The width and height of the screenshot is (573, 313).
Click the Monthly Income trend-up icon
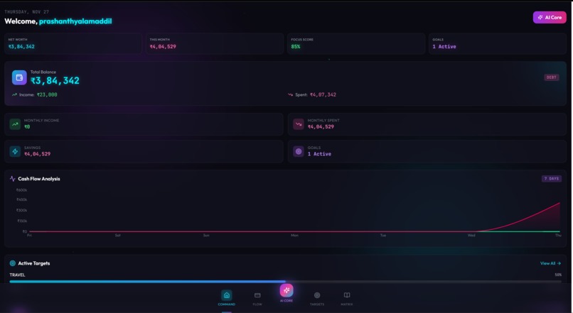coord(15,124)
